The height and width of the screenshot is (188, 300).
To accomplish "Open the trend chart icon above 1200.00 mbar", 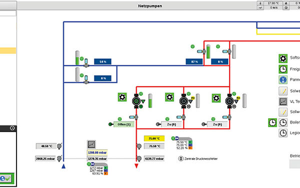I will tap(91, 145).
